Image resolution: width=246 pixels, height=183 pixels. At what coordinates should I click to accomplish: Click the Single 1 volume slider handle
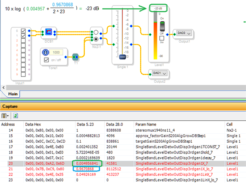(122, 57)
